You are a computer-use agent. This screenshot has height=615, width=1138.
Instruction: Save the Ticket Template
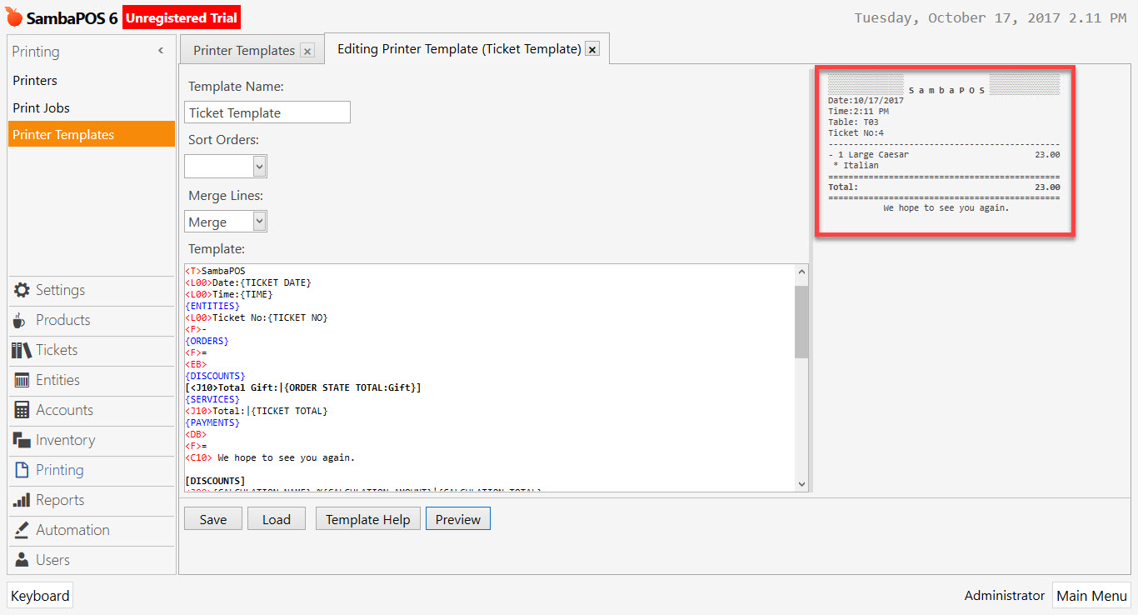point(212,517)
